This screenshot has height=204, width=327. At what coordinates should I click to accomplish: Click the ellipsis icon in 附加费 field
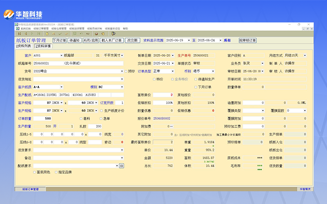coord(172,126)
